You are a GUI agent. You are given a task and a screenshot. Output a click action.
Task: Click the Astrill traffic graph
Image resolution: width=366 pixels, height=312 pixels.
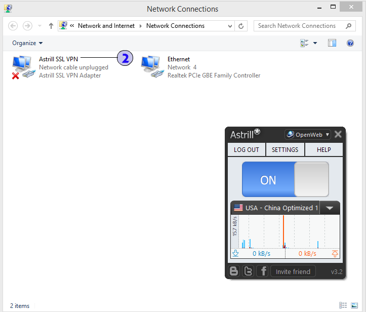tap(285, 231)
